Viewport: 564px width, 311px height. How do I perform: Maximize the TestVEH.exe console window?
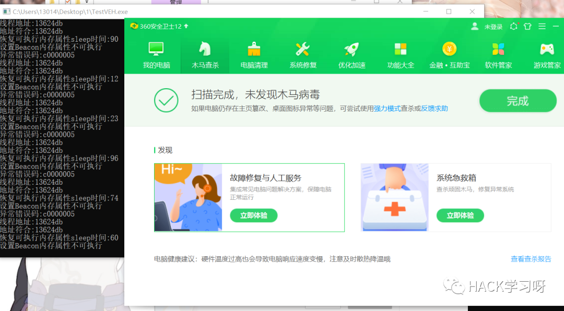pyautogui.click(x=449, y=11)
